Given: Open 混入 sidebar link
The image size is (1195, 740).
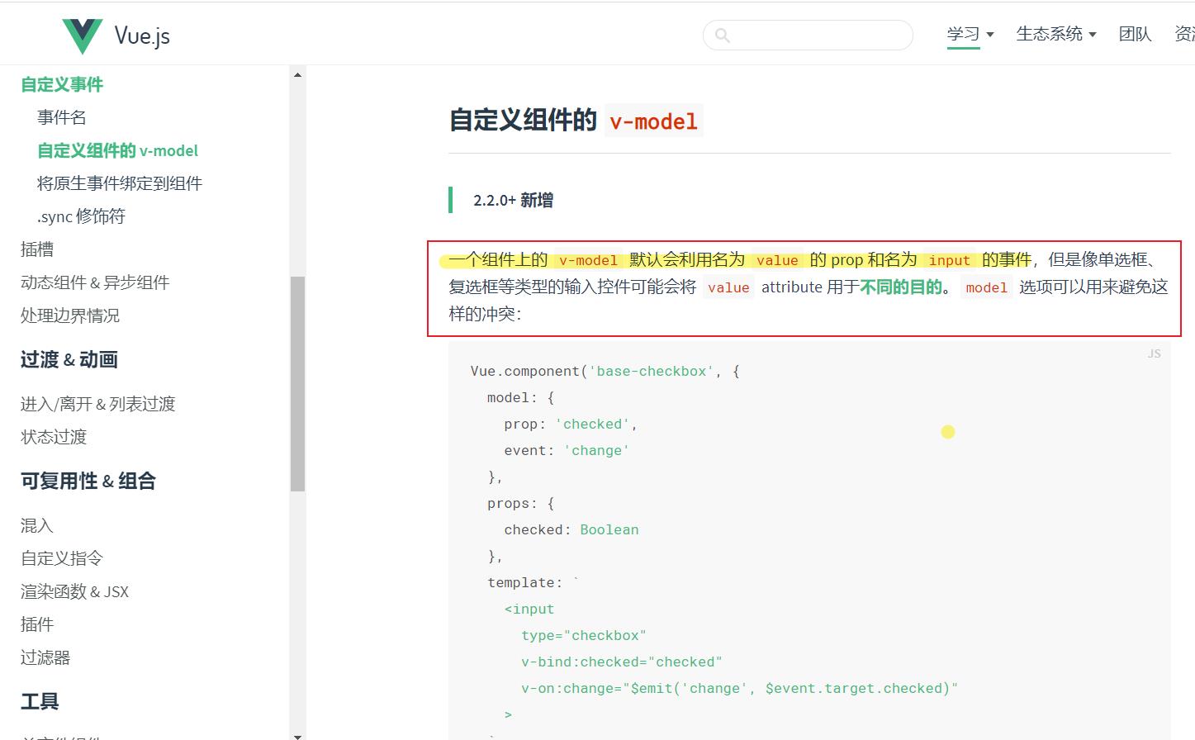Looking at the screenshot, I should tap(37, 525).
